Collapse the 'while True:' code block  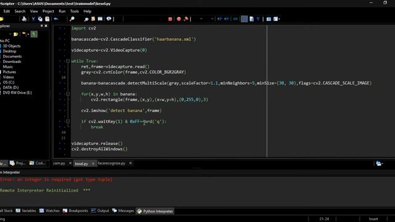click(68, 61)
